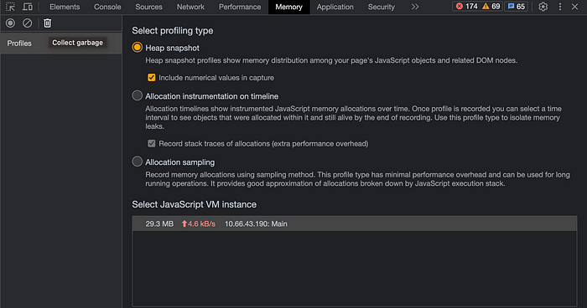Select the Heap snapshot radio button
This screenshot has height=308, width=587.
(x=138, y=48)
